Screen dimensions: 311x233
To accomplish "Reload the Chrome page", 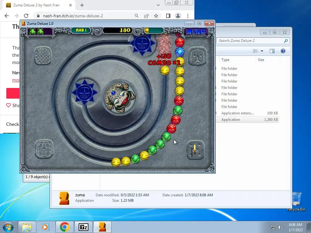I will (26, 16).
